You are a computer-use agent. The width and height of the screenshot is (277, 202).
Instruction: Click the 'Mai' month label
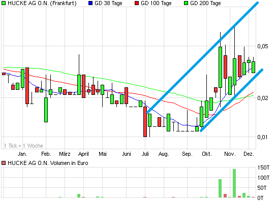pyautogui.click(x=103, y=154)
